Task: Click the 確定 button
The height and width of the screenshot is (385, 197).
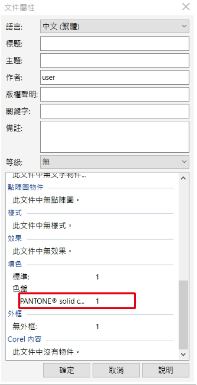Action: click(67, 370)
